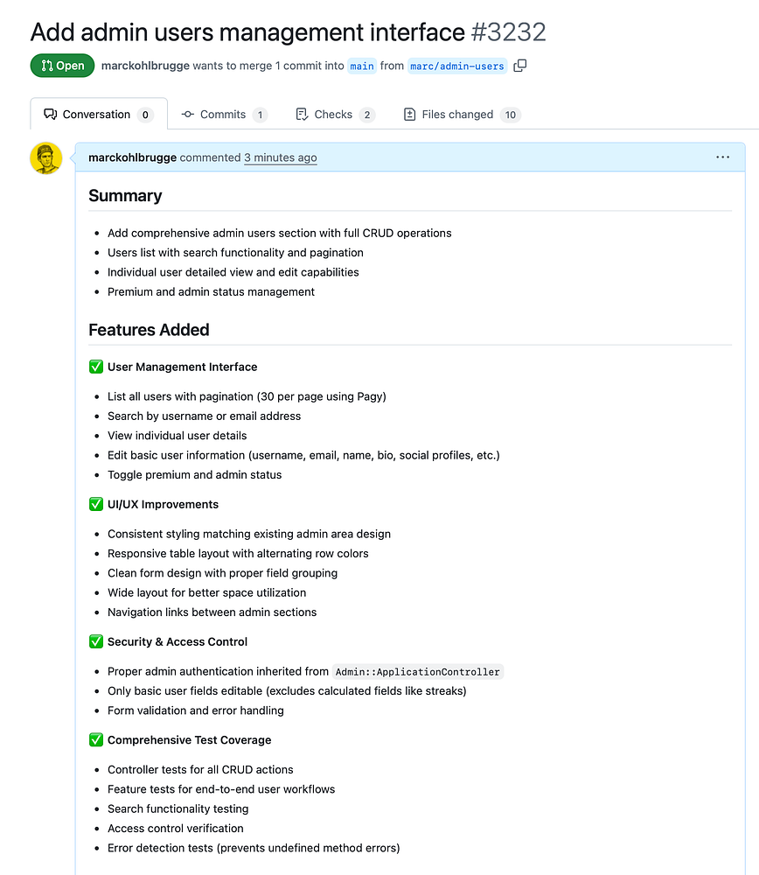
Task: Click the checklist icon on Checks tab
Action: point(302,115)
